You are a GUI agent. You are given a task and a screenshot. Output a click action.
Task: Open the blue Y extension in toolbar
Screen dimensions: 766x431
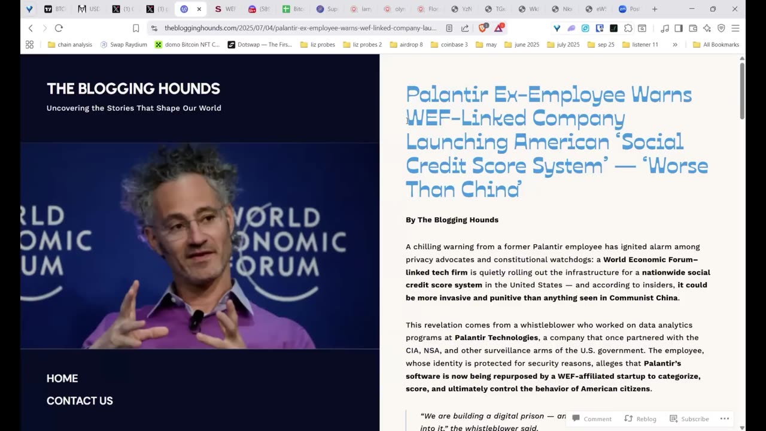click(x=557, y=28)
